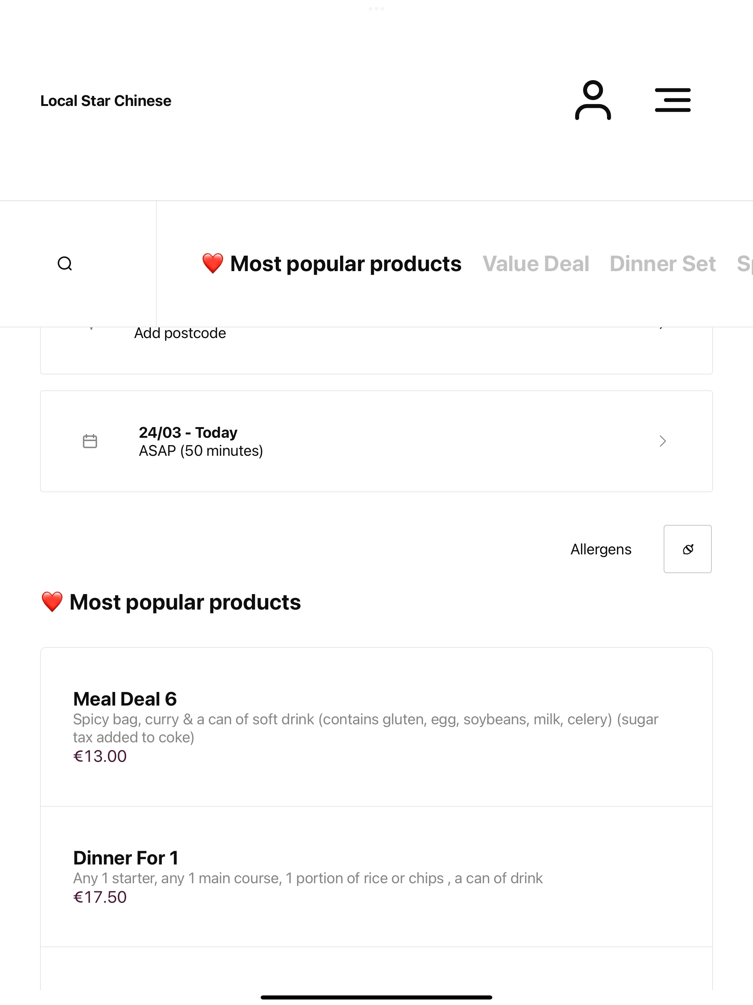Switch to the Dinner Set tab
The height and width of the screenshot is (1005, 753).
(x=663, y=264)
